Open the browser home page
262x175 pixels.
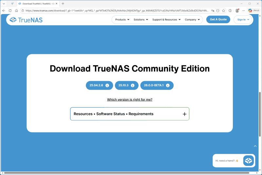point(16,10)
